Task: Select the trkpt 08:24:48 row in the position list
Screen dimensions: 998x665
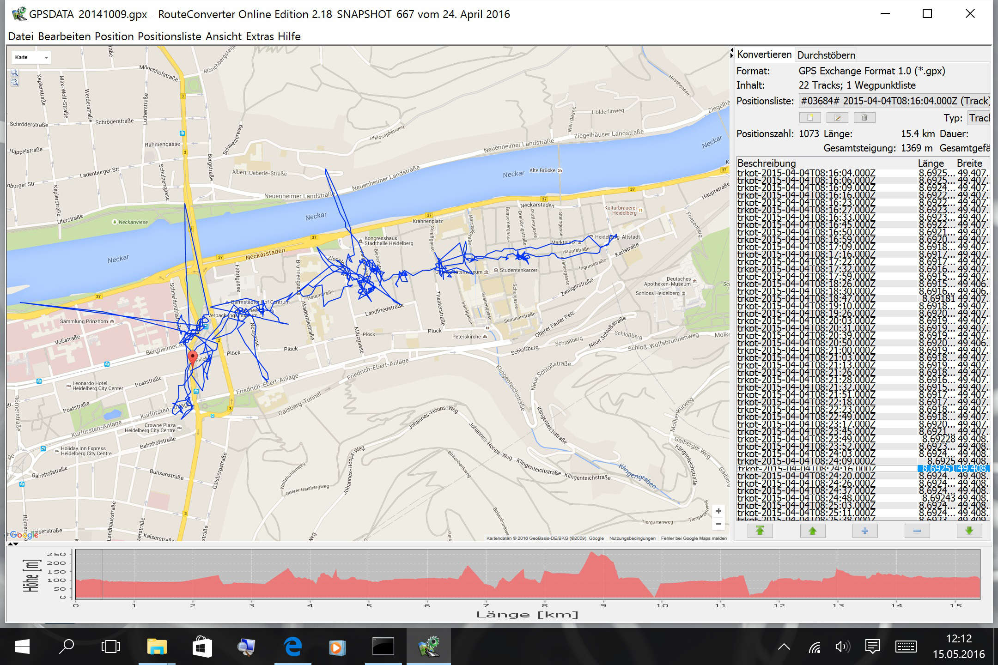Action: tap(806, 498)
